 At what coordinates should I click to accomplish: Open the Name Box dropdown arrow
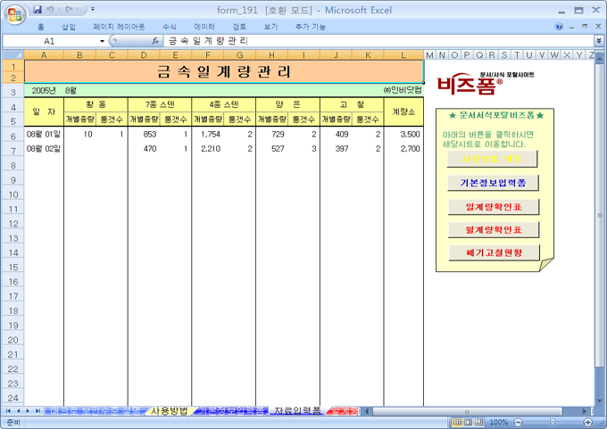coord(102,41)
